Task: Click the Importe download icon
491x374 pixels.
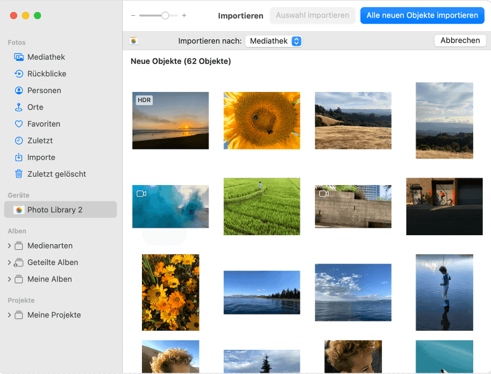Action: pos(19,157)
